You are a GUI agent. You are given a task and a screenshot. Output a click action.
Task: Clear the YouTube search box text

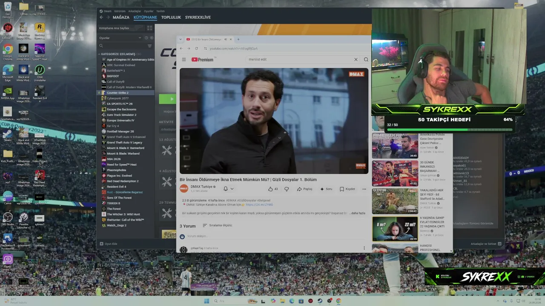(356, 59)
